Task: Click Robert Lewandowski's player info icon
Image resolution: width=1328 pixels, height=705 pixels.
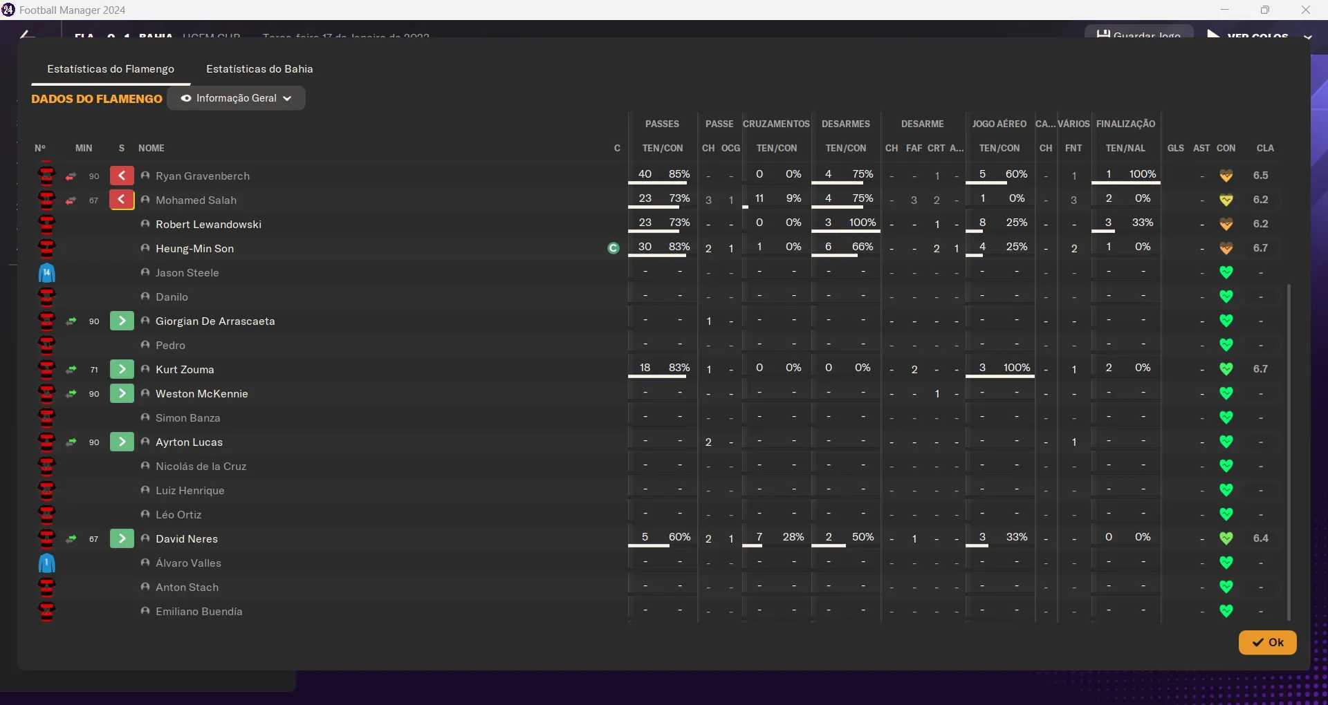Action: coord(145,224)
